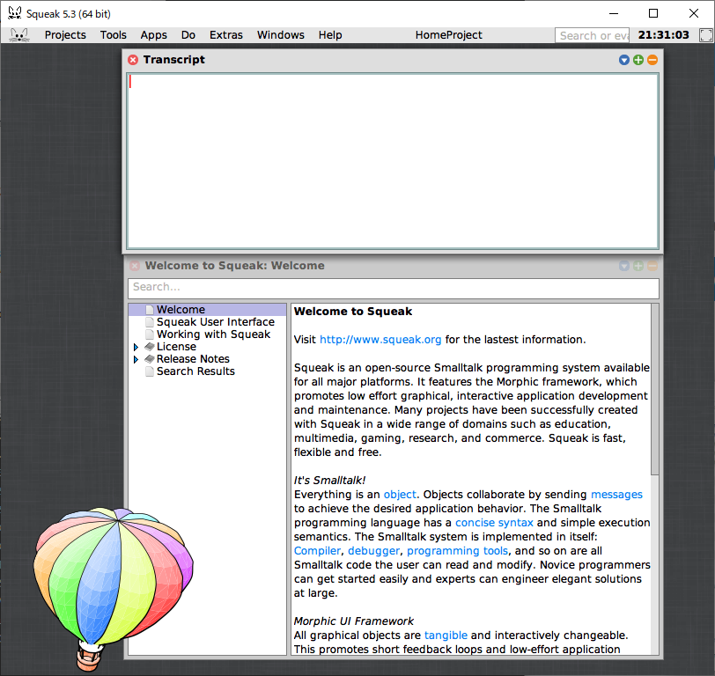Open the Welcome window blue menu icon
The height and width of the screenshot is (676, 715).
point(624,266)
